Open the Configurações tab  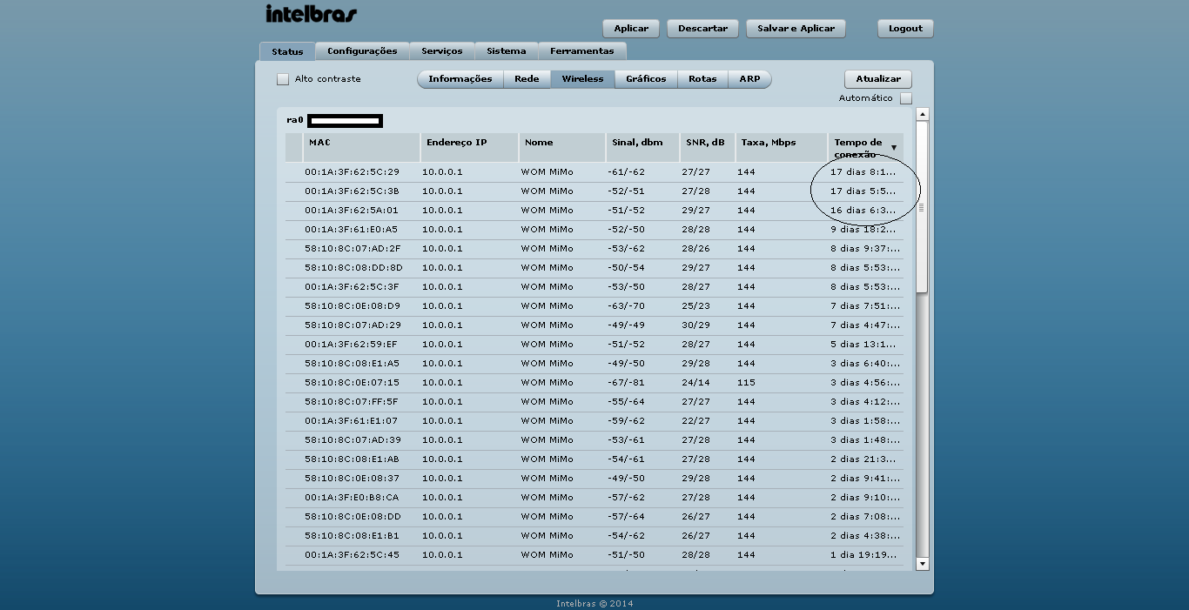point(362,51)
